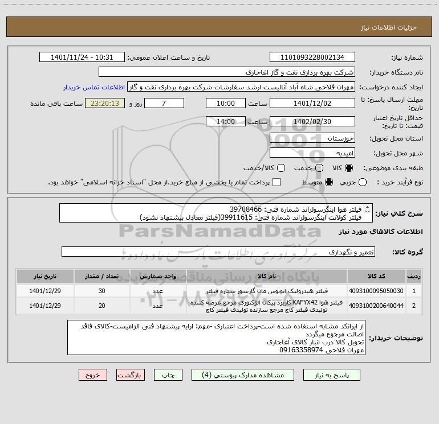This screenshot has height=424, width=439.
Task: Toggle اسناد خزانه اسلامی payment checkbox
Action: click(x=277, y=182)
